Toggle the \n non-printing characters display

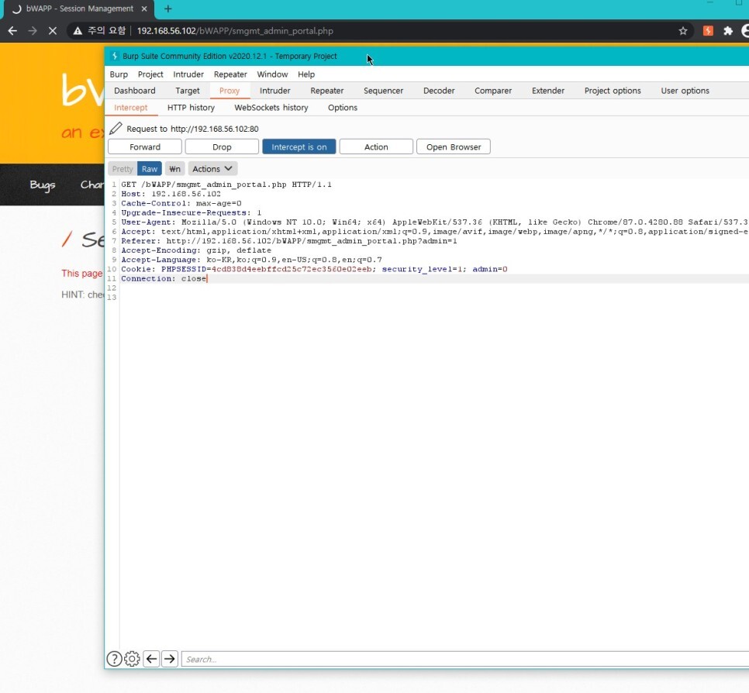(174, 168)
